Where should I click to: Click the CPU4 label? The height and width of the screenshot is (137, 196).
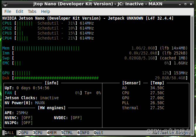(x=7, y=38)
